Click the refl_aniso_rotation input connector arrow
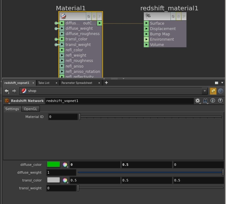226x204 pixels. pyautogui.click(x=62, y=72)
